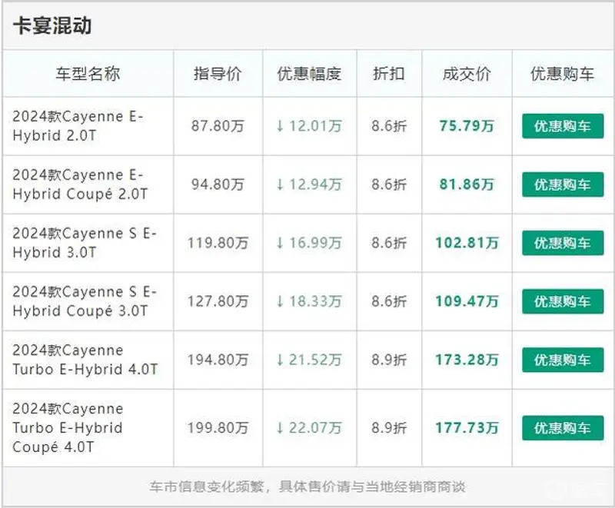Click discount amount ↓18.33万

tap(309, 301)
